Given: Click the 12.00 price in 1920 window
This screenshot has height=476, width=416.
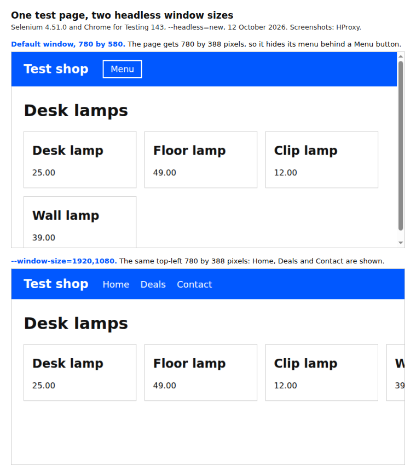Looking at the screenshot, I should (286, 386).
